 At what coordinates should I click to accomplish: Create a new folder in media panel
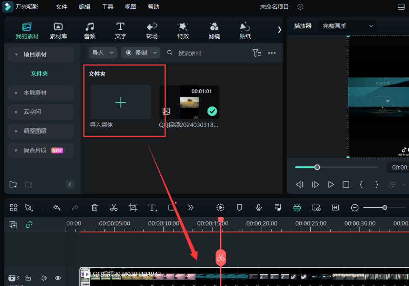[x=13, y=185]
